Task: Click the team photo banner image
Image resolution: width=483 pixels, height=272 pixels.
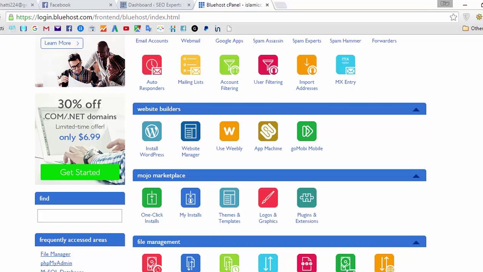Action: (x=80, y=62)
